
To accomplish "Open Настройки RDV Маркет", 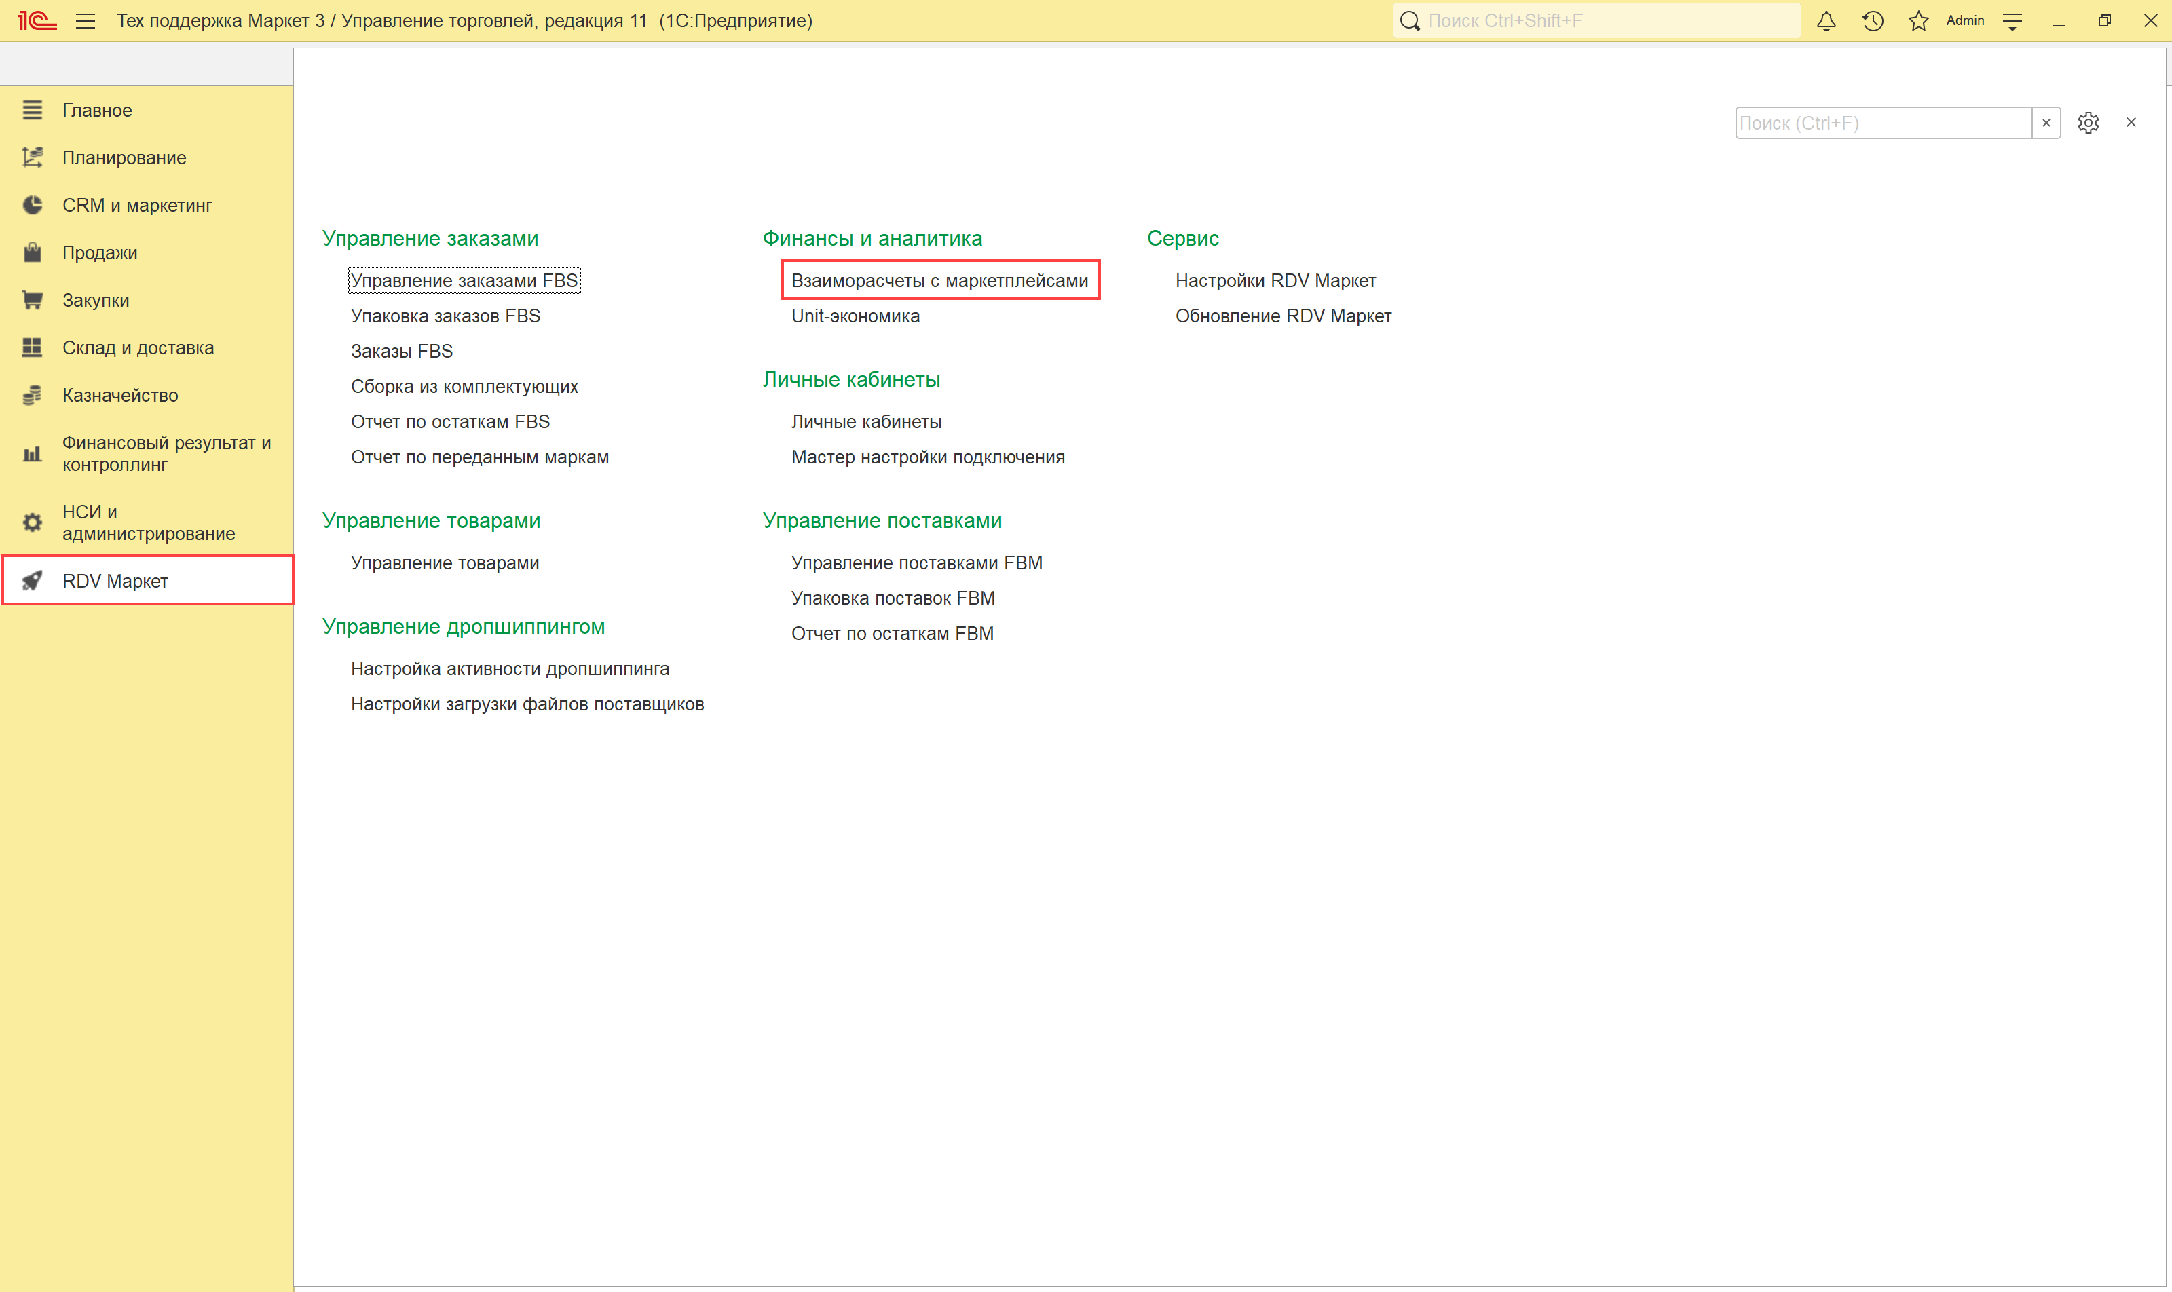I will click(x=1275, y=280).
